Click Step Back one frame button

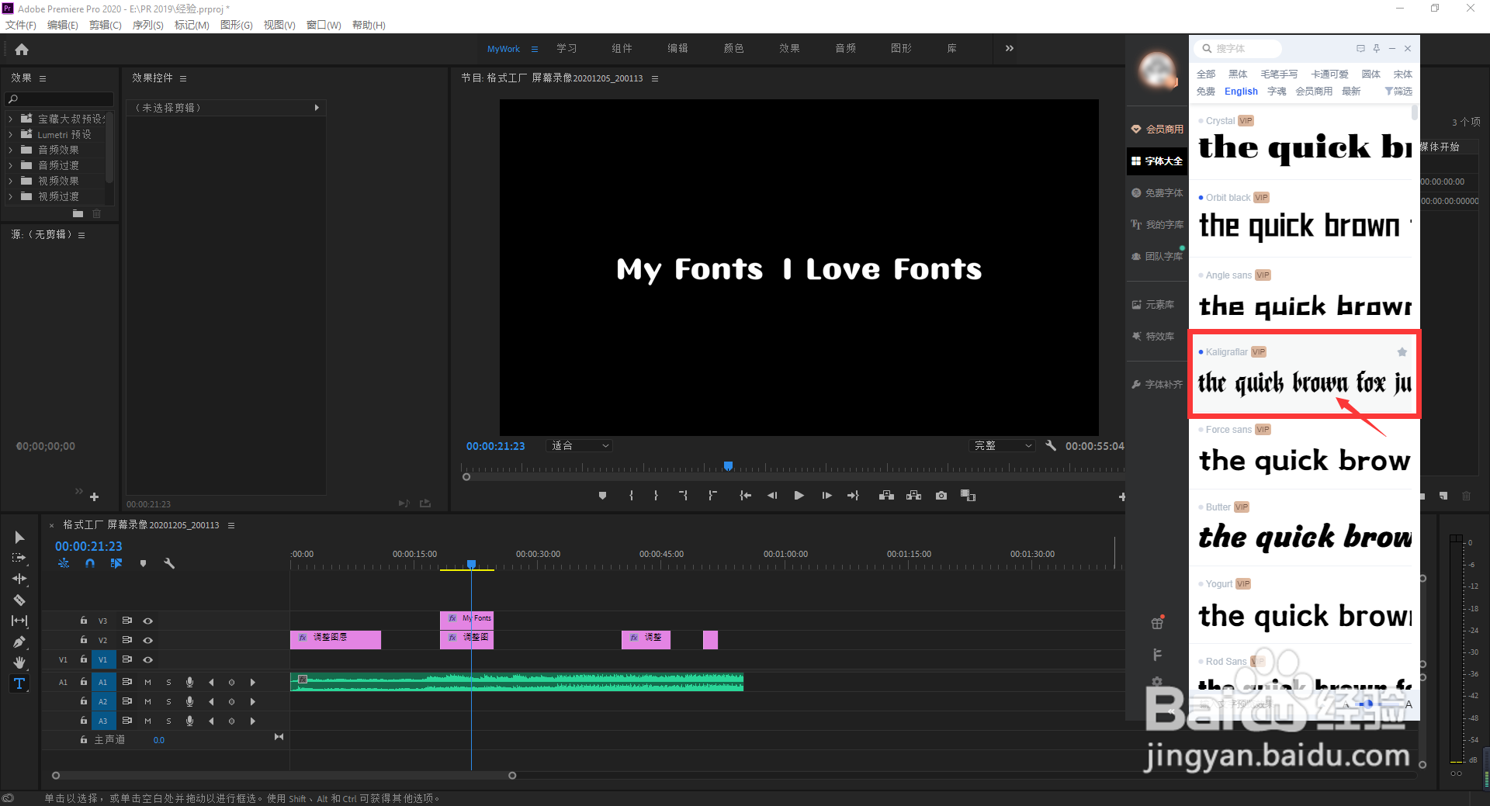tap(772, 496)
